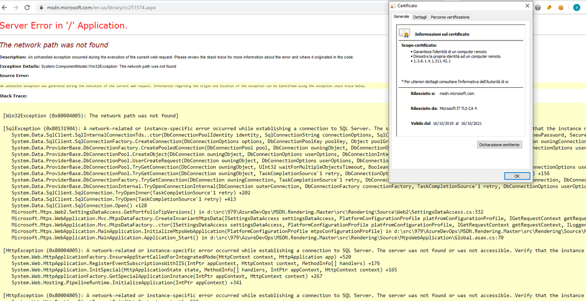Click 'GetSpecialApplicationInstance' +267 line
This screenshot has width=586, height=301.
click(x=167, y=276)
